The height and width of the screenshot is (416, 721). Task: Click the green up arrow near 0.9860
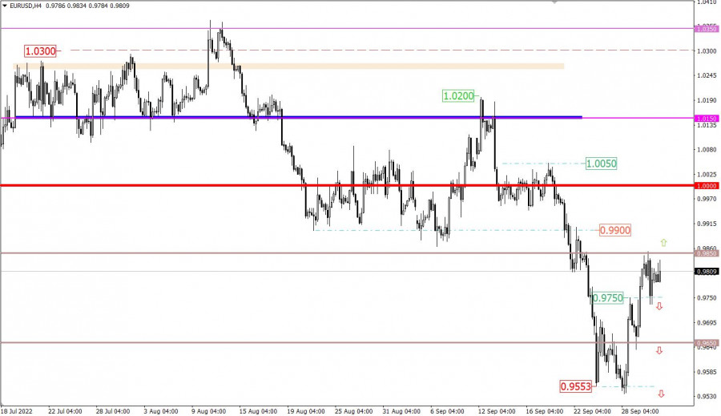click(663, 243)
